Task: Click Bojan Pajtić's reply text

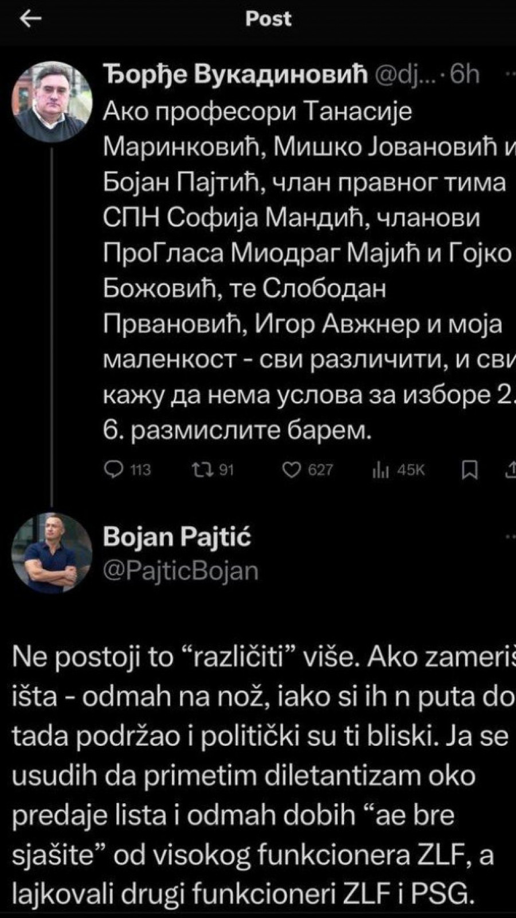Action: pyautogui.click(x=258, y=775)
